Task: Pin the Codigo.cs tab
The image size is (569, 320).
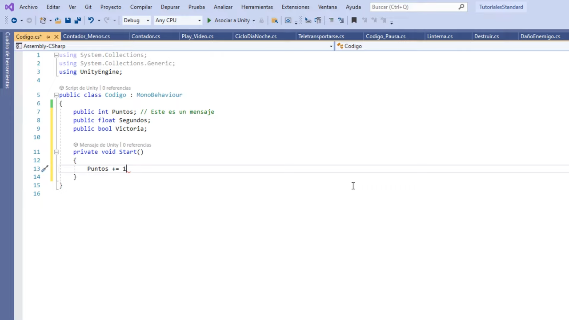Action: 48,36
